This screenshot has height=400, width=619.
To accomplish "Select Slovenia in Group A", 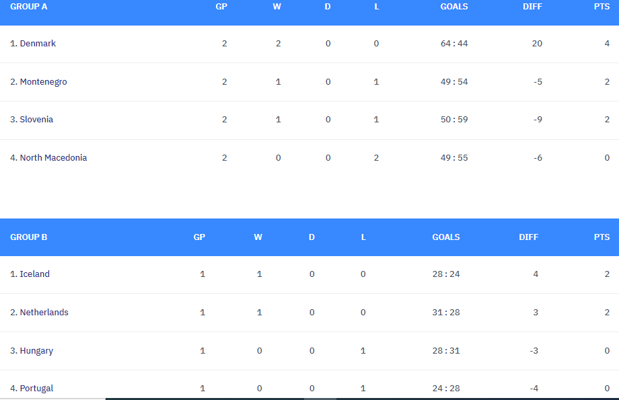I will click(36, 120).
